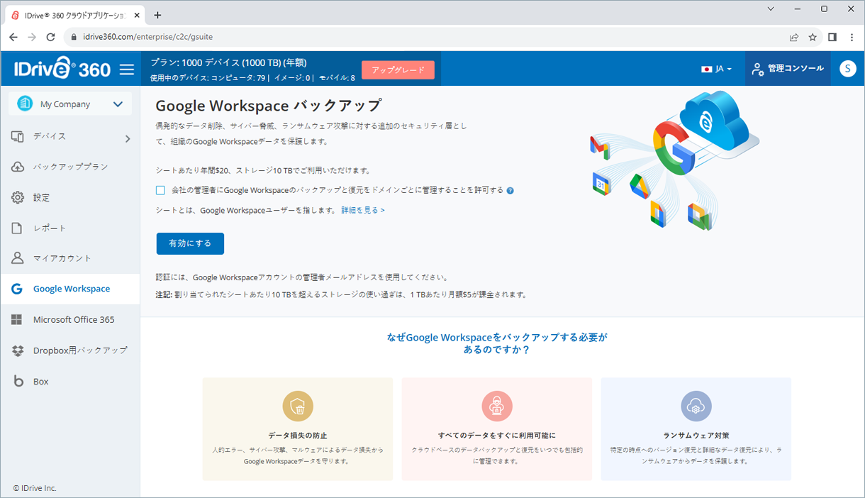Open the JA language dropdown
The image size is (865, 498).
(x=716, y=69)
